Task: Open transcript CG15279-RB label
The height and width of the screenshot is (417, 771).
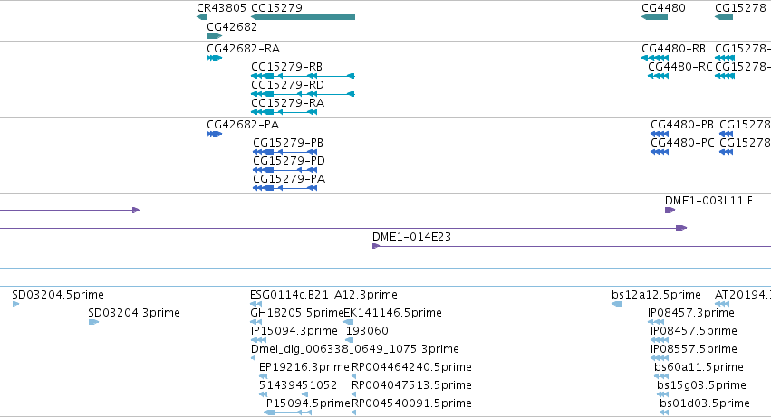Action: coord(286,67)
